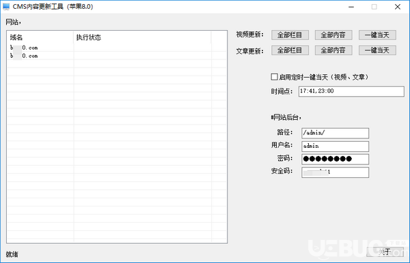Click 全部内容 button for 视频更新
Image resolution: width=410 pixels, height=263 pixels.
tap(333, 35)
